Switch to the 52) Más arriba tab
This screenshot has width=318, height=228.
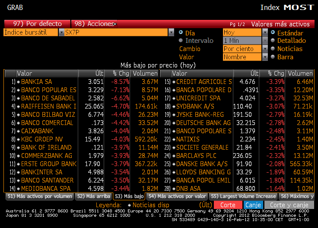click(x=93, y=196)
